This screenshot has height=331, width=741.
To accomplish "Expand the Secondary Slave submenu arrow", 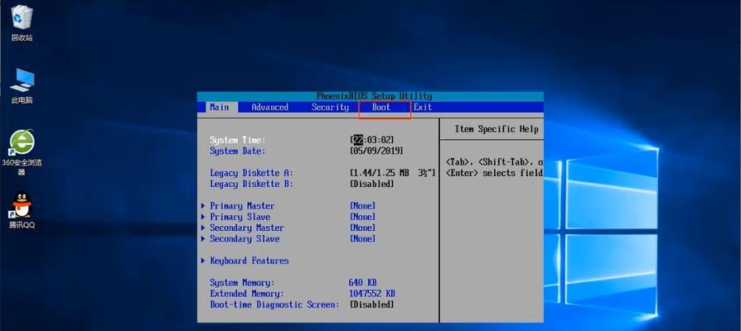I will click(x=203, y=238).
